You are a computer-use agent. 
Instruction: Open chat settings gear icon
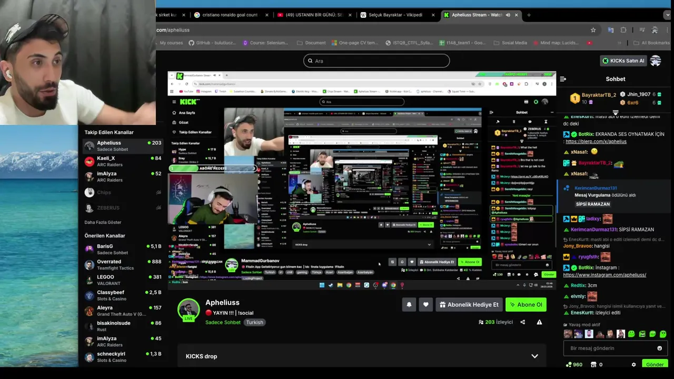click(x=633, y=364)
